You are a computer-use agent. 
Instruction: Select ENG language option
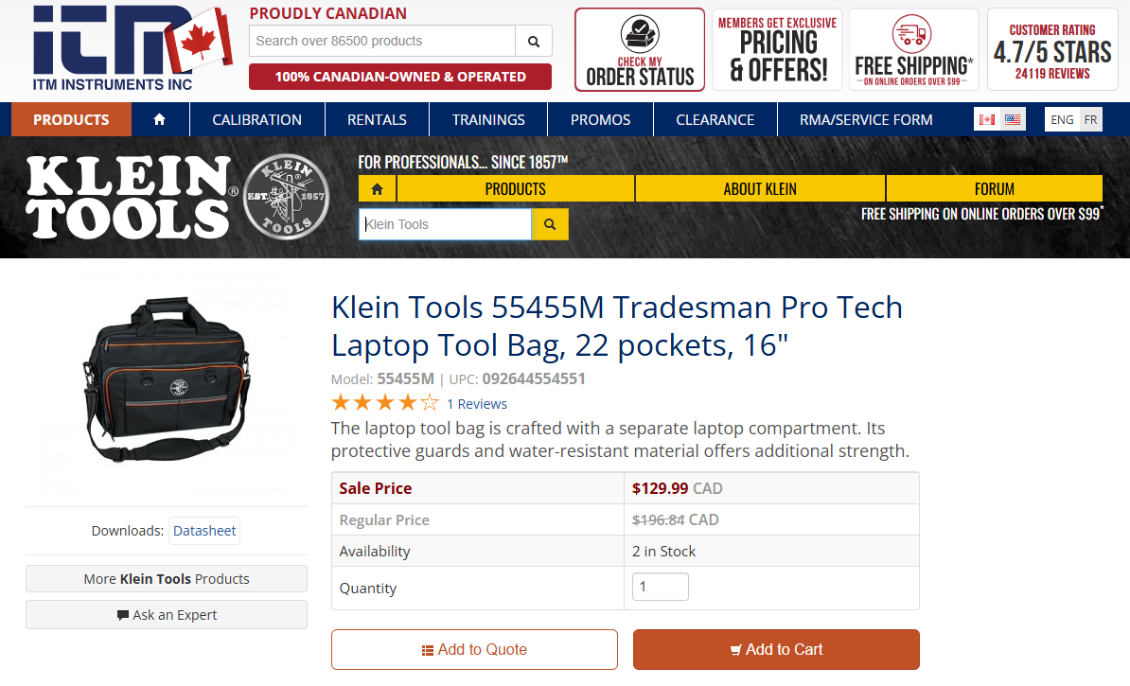click(x=1061, y=119)
